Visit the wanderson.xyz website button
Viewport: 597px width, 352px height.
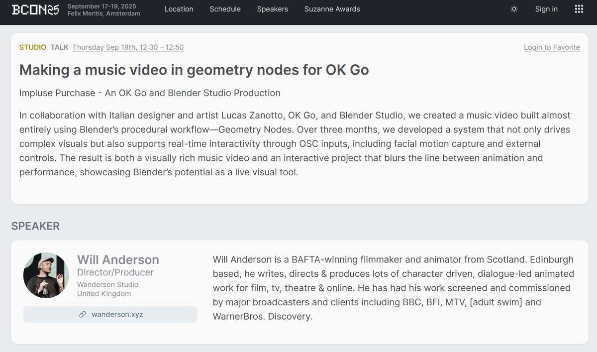click(110, 315)
